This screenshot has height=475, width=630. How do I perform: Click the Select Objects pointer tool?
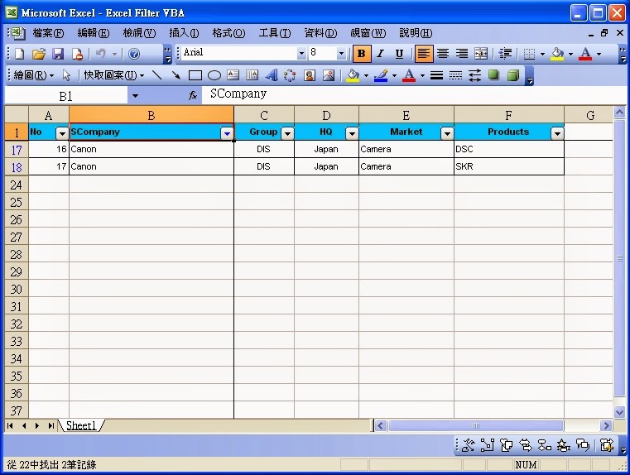67,75
